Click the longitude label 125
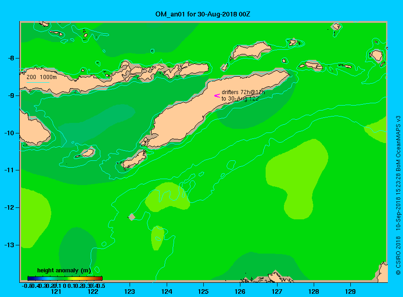Image resolution: width=403 pixels, height=297 pixels. pyautogui.click(x=203, y=292)
